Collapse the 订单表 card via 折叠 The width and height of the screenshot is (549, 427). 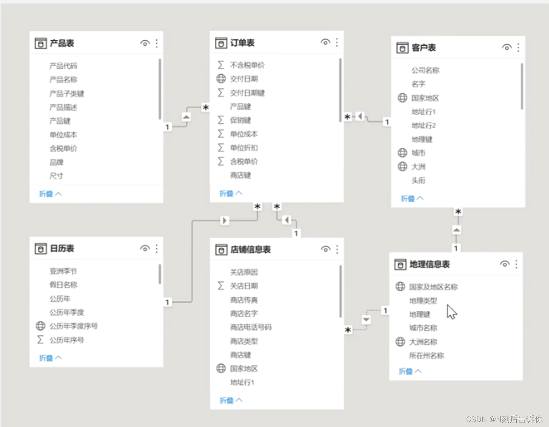click(x=231, y=193)
